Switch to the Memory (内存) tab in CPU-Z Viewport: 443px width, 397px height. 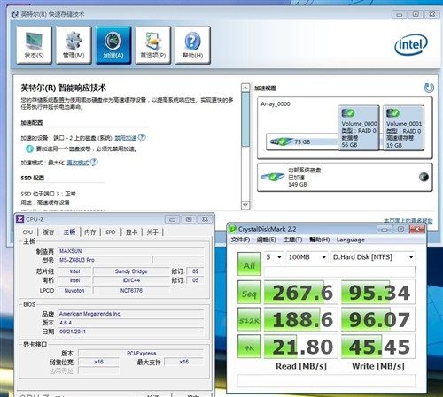(90, 233)
